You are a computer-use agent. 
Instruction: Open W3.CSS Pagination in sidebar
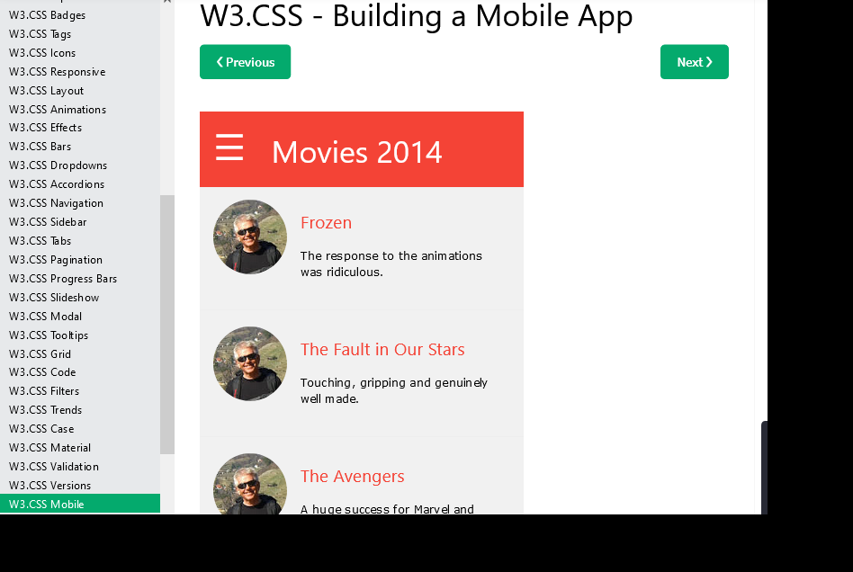tap(80, 260)
